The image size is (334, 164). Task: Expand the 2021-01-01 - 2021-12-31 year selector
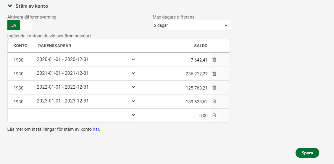pyautogui.click(x=86, y=73)
